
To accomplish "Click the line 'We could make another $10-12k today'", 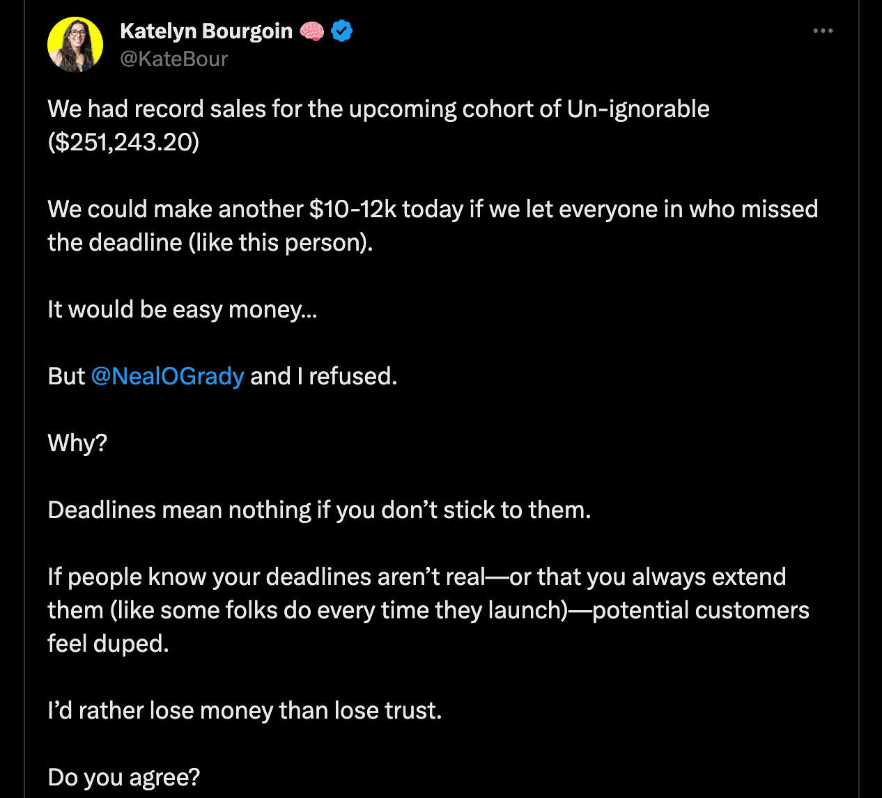I will 433,209.
